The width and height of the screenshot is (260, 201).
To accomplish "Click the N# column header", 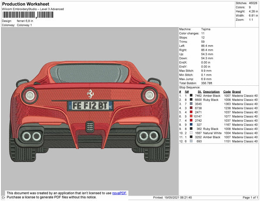I will (187, 92).
